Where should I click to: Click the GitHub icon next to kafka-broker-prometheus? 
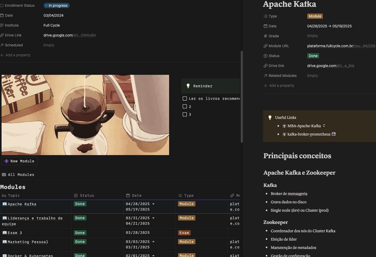284,134
